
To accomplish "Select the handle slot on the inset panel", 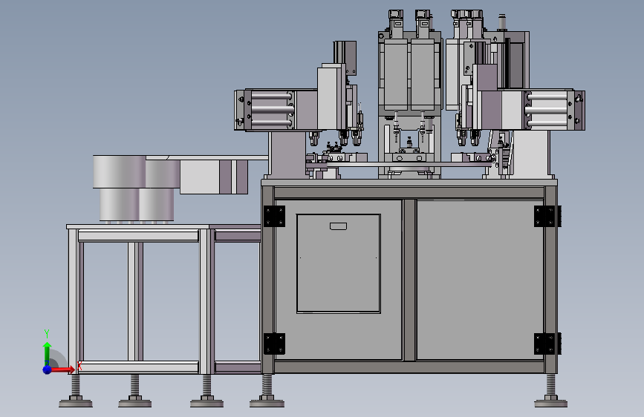I will coord(339,226).
